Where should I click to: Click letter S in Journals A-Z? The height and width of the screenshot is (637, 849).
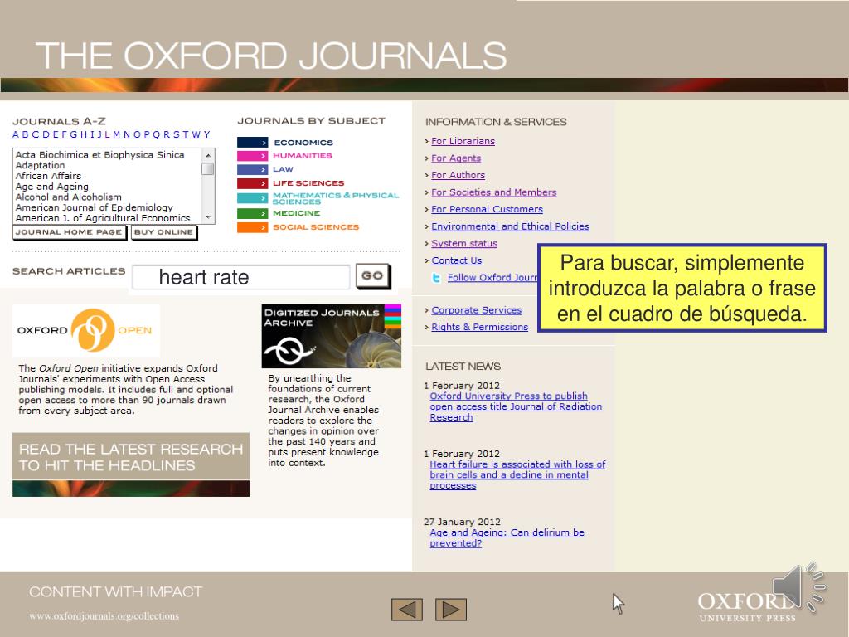coord(176,135)
